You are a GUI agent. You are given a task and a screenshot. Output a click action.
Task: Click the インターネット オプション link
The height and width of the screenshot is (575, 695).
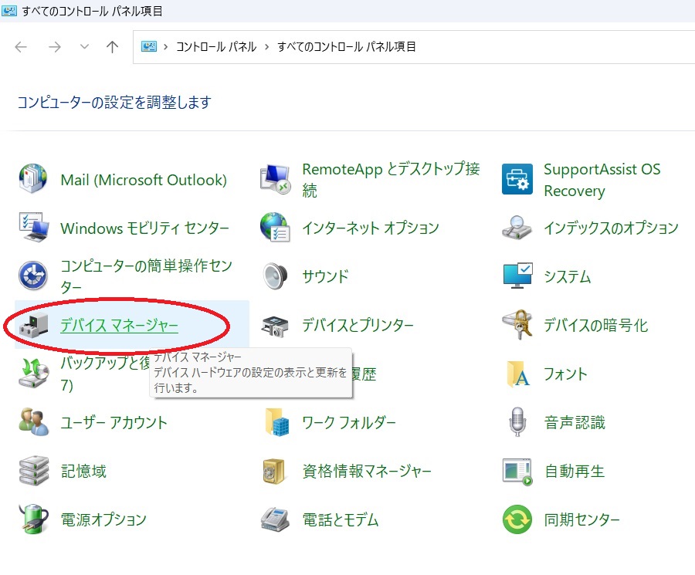pyautogui.click(x=370, y=228)
